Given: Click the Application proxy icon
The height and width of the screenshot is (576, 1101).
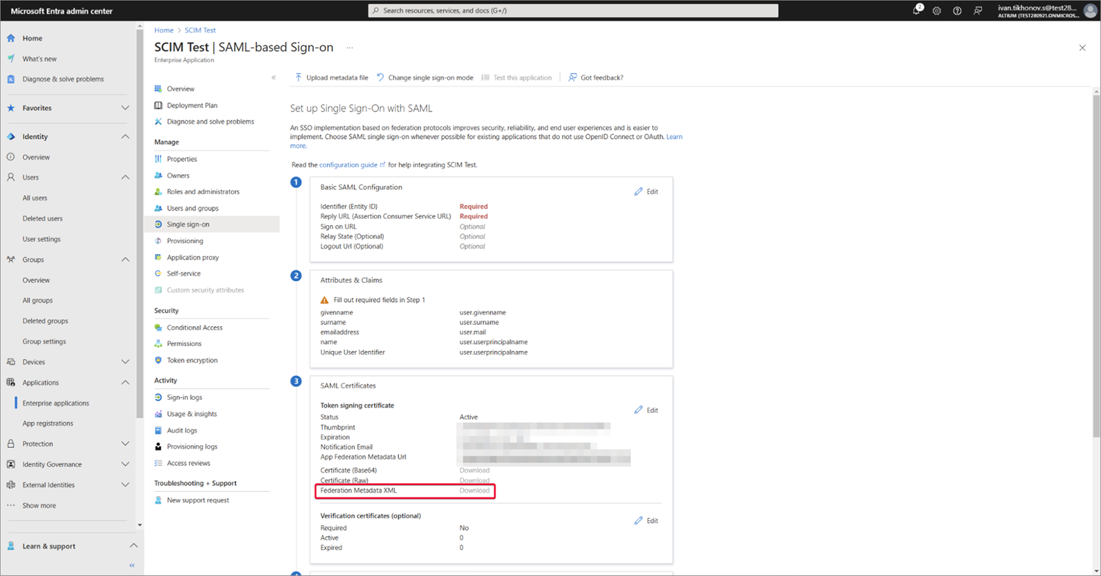Looking at the screenshot, I should [158, 257].
